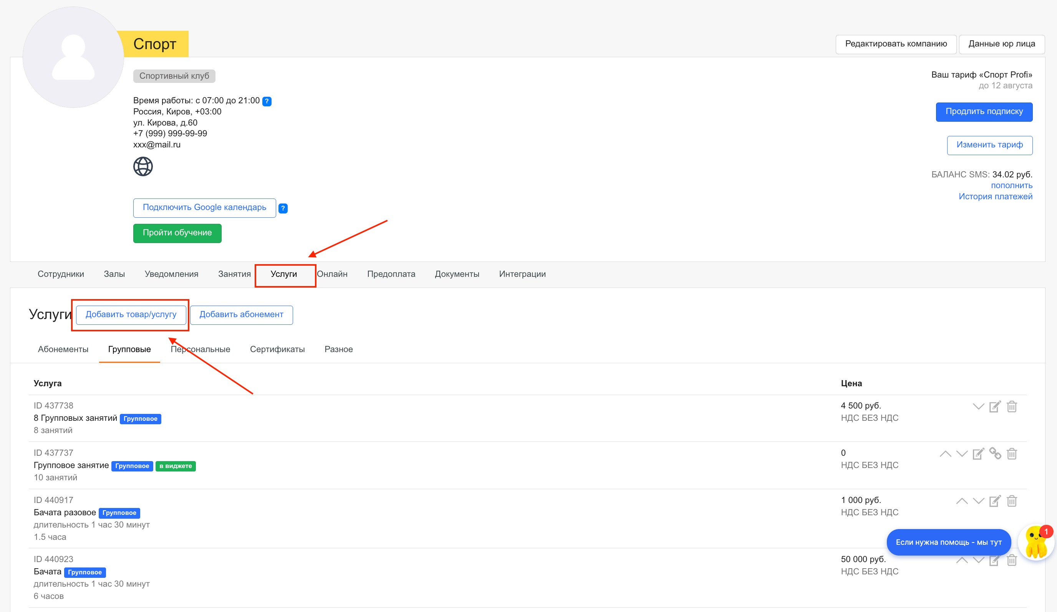This screenshot has width=1057, height=612.
Task: Switch to the Сертификаты tab
Action: coord(277,349)
